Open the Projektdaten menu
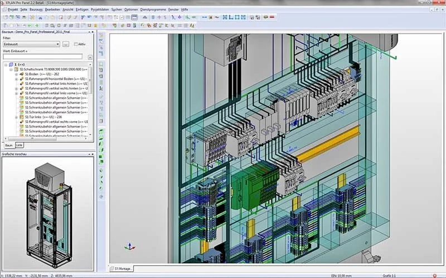 (100, 9)
